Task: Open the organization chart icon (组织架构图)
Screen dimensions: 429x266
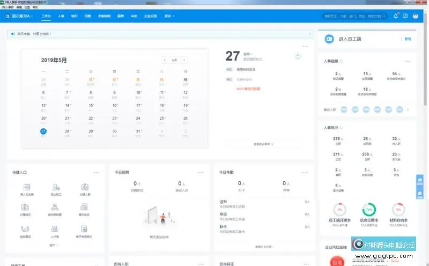Action: click(55, 207)
